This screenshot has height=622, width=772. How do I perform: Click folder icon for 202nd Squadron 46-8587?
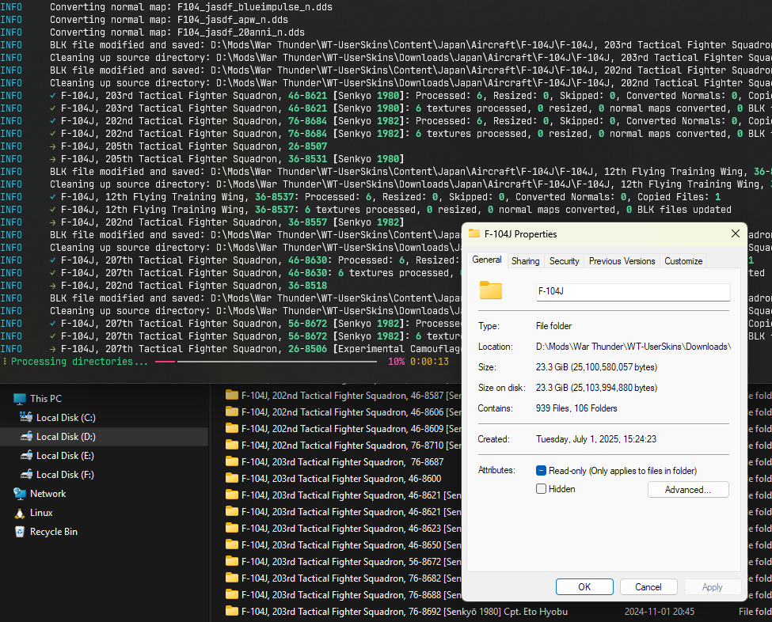[231, 395]
